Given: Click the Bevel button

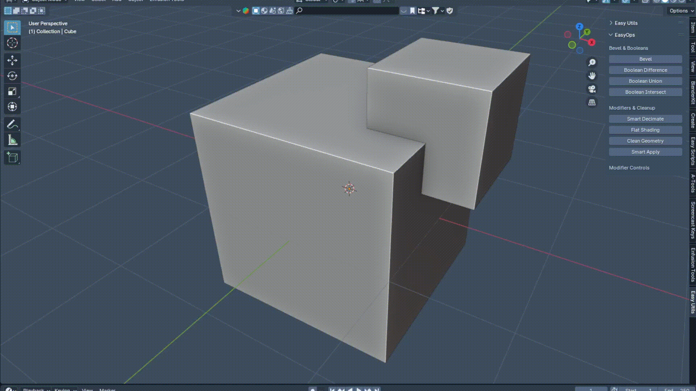Looking at the screenshot, I should 645,59.
